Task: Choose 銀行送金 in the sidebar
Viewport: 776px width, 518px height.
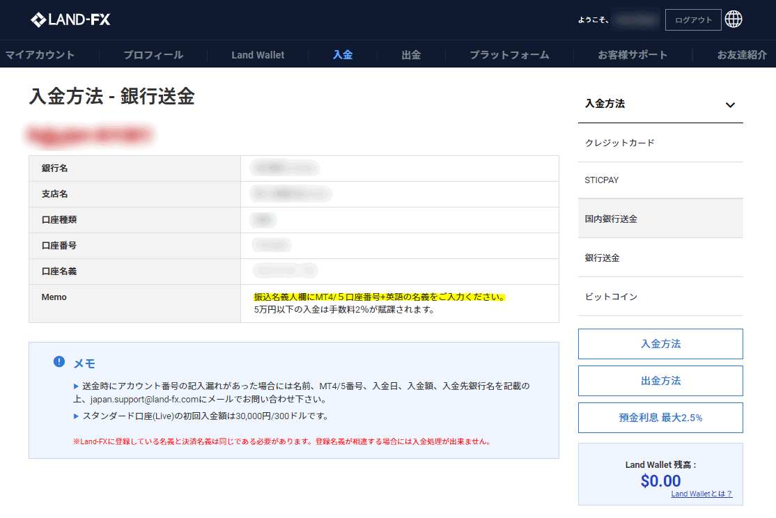Action: pyautogui.click(x=660, y=258)
